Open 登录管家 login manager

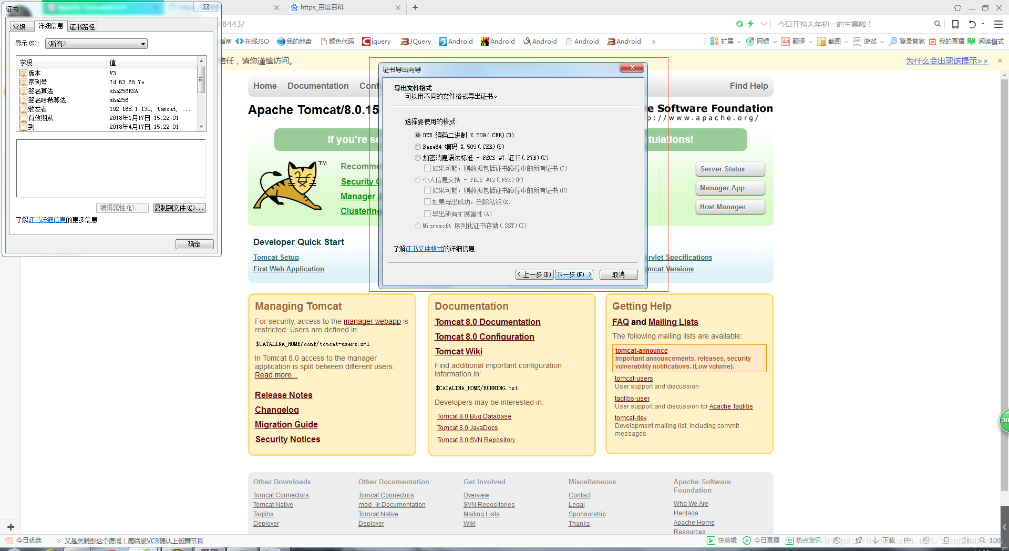tap(907, 42)
